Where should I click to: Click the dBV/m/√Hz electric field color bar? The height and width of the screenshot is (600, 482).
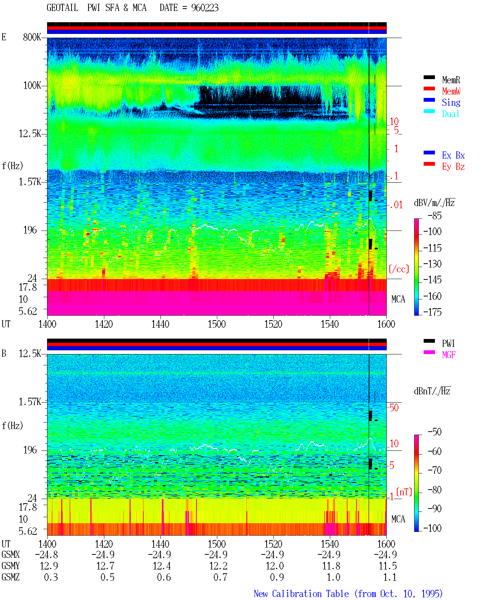pyautogui.click(x=416, y=267)
